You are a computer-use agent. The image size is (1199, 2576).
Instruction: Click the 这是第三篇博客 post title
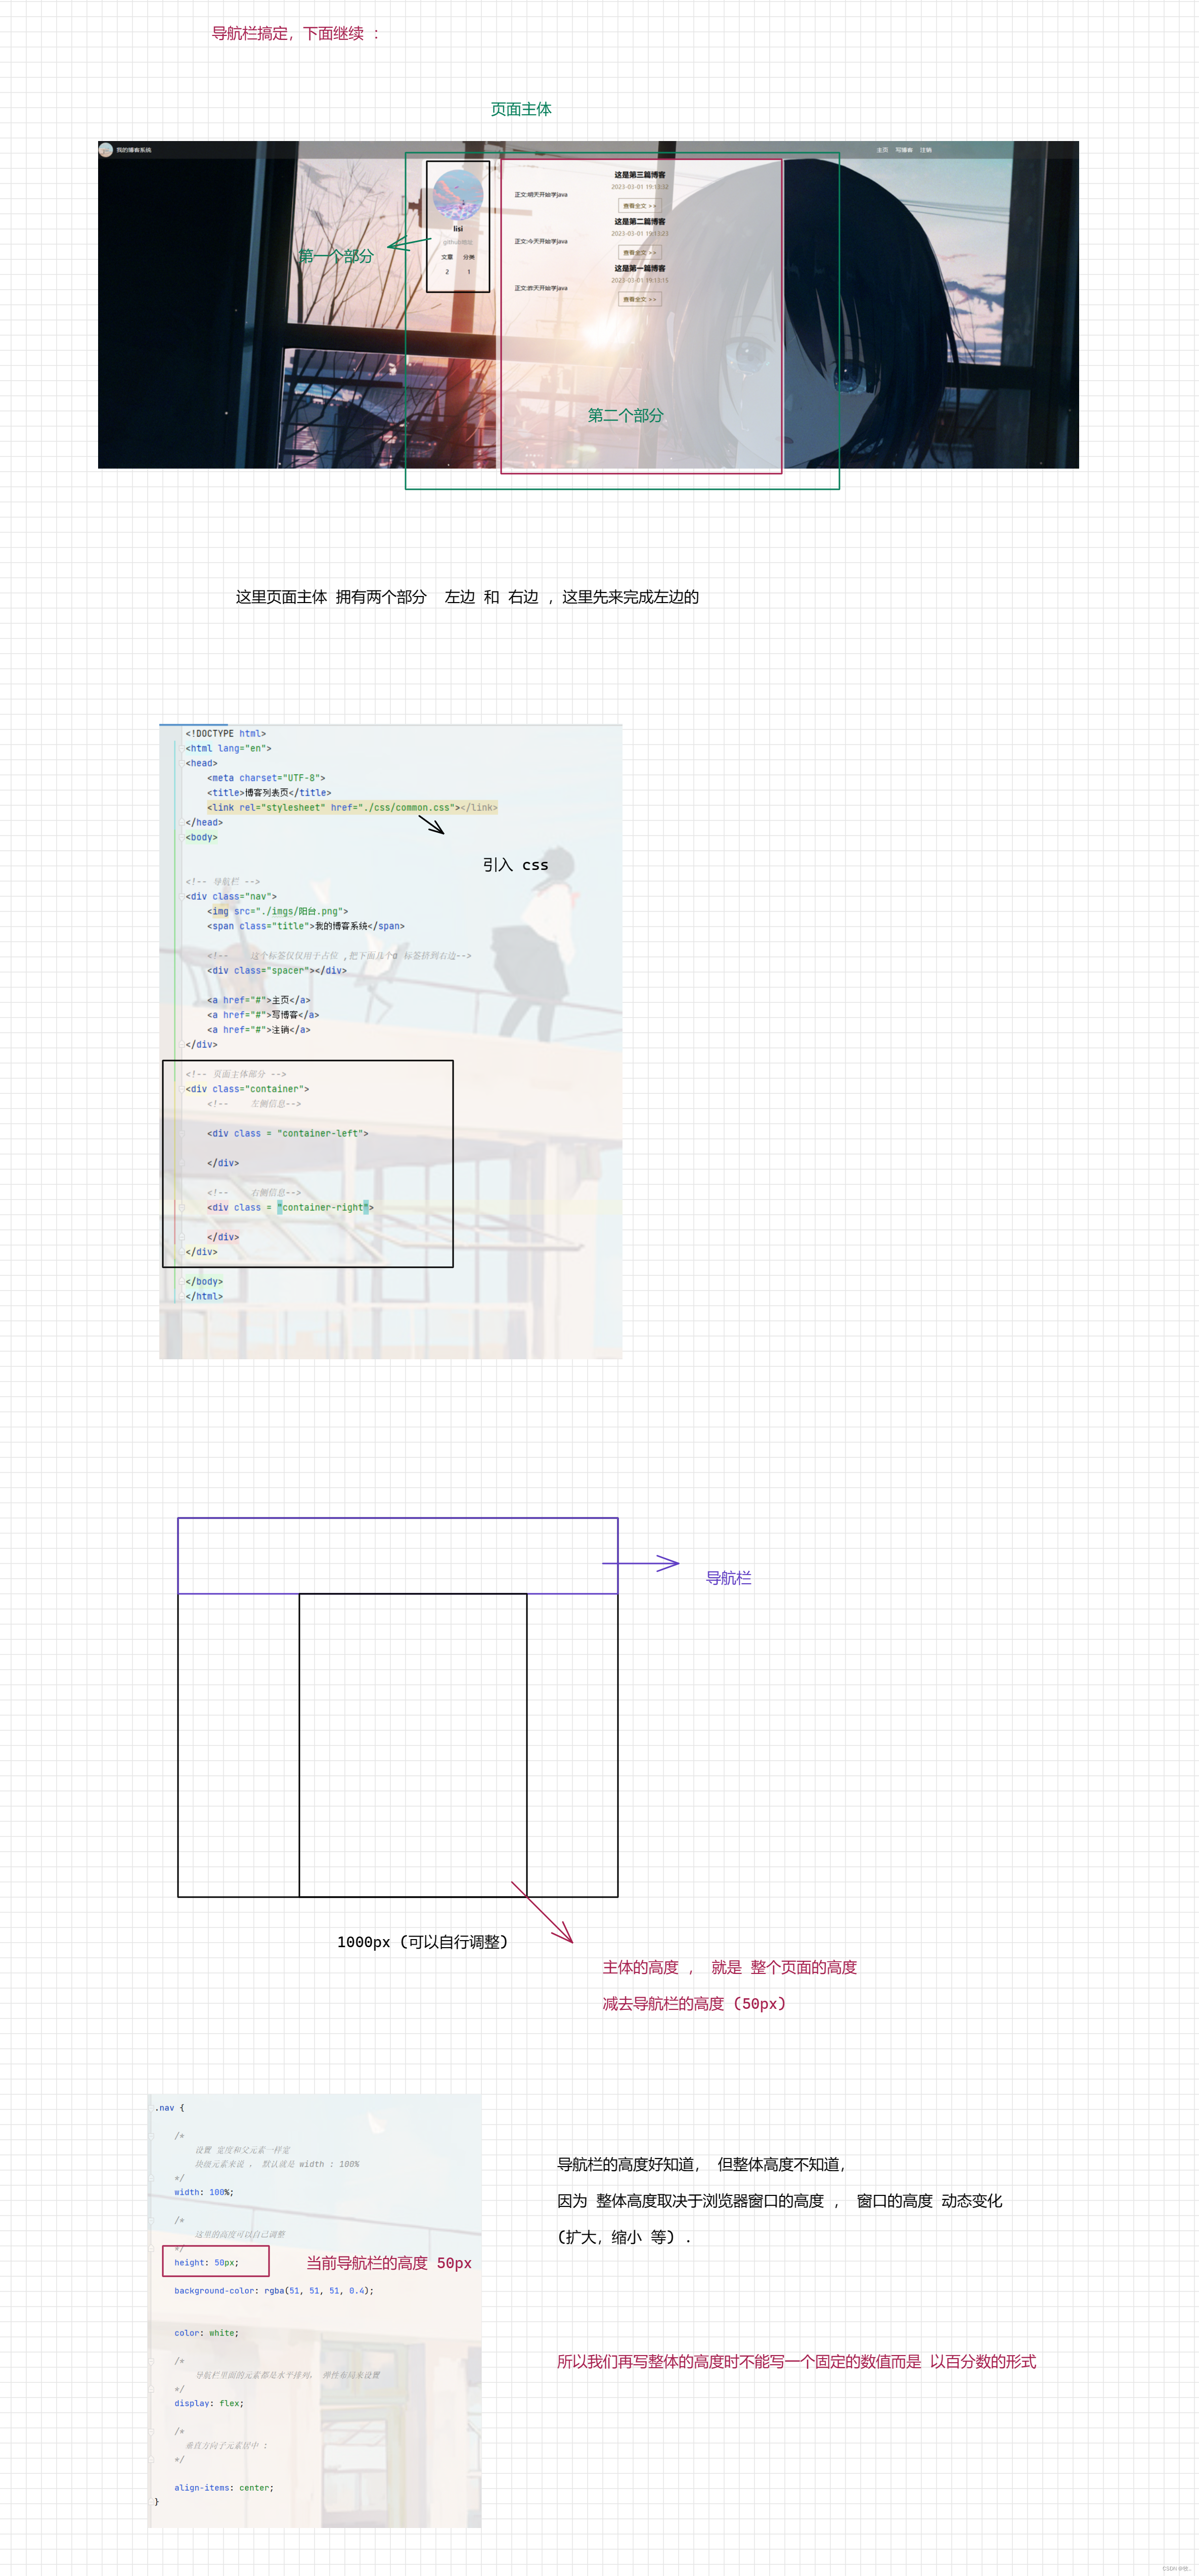pos(639,175)
